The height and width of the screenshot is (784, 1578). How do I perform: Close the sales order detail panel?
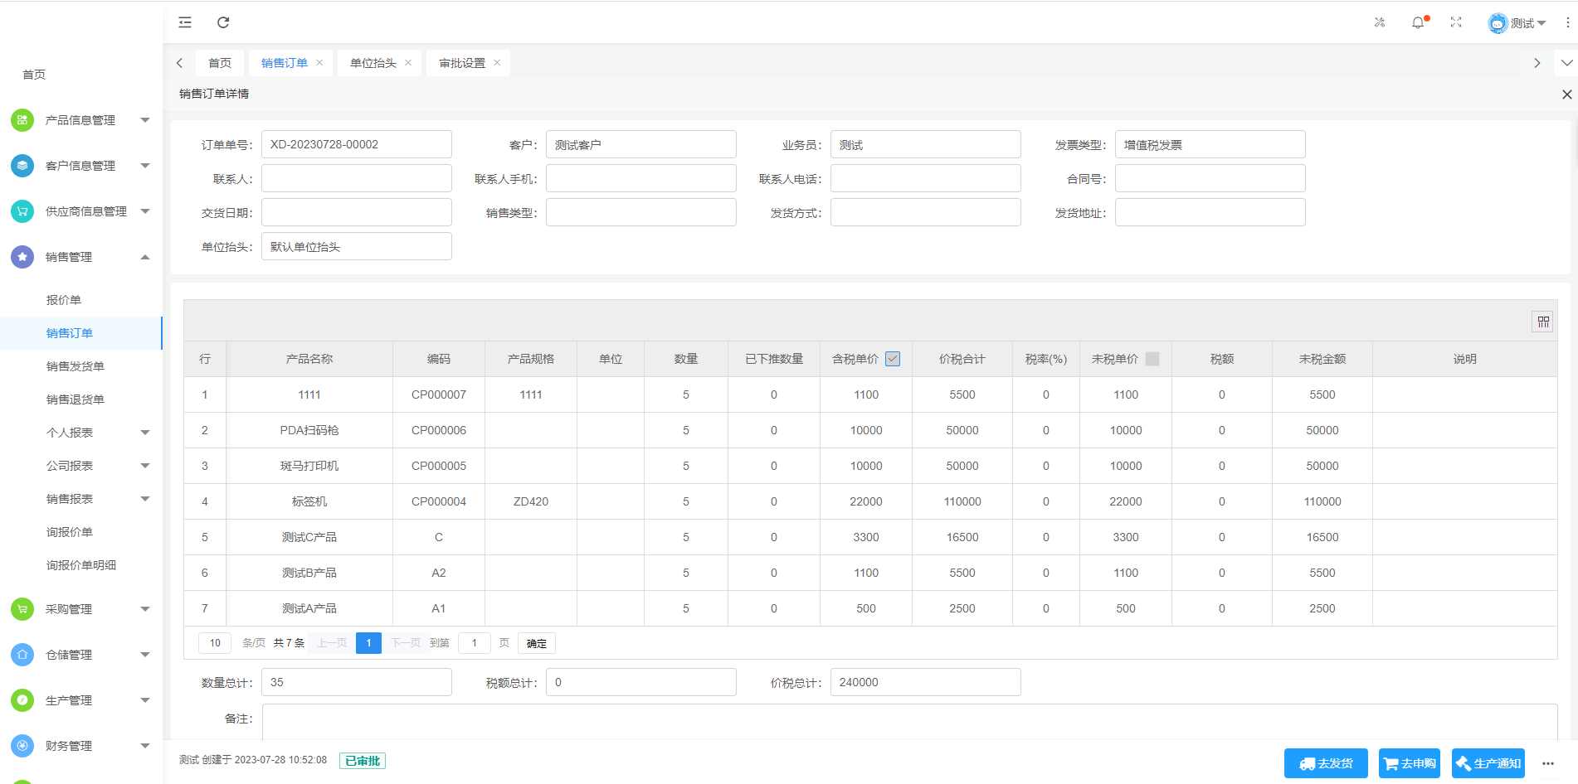pyautogui.click(x=1566, y=94)
